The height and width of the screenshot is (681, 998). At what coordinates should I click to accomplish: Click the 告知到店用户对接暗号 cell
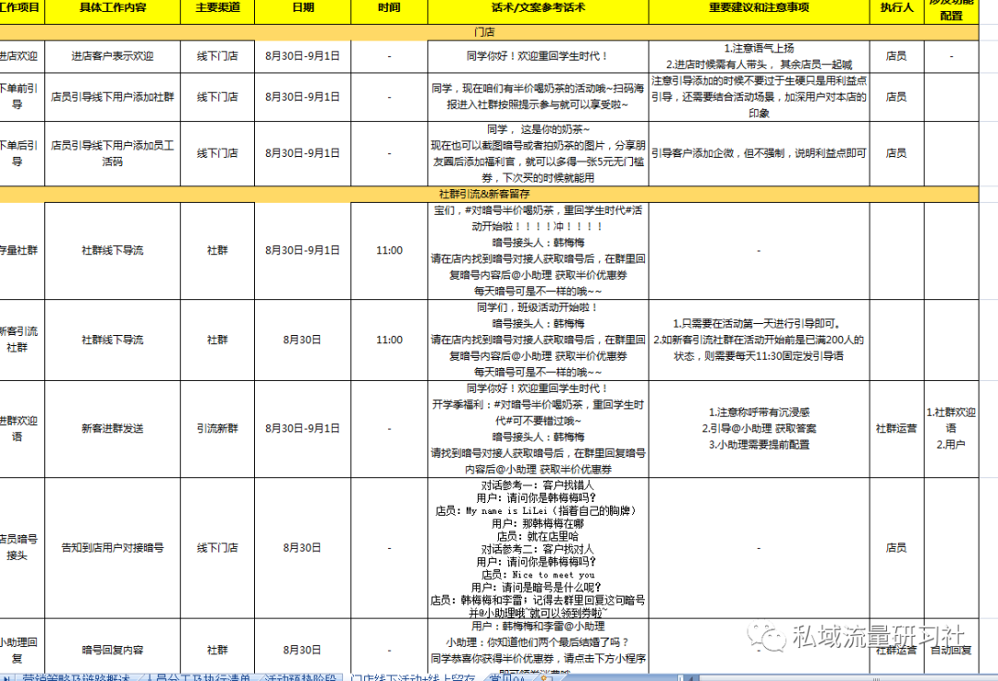113,548
